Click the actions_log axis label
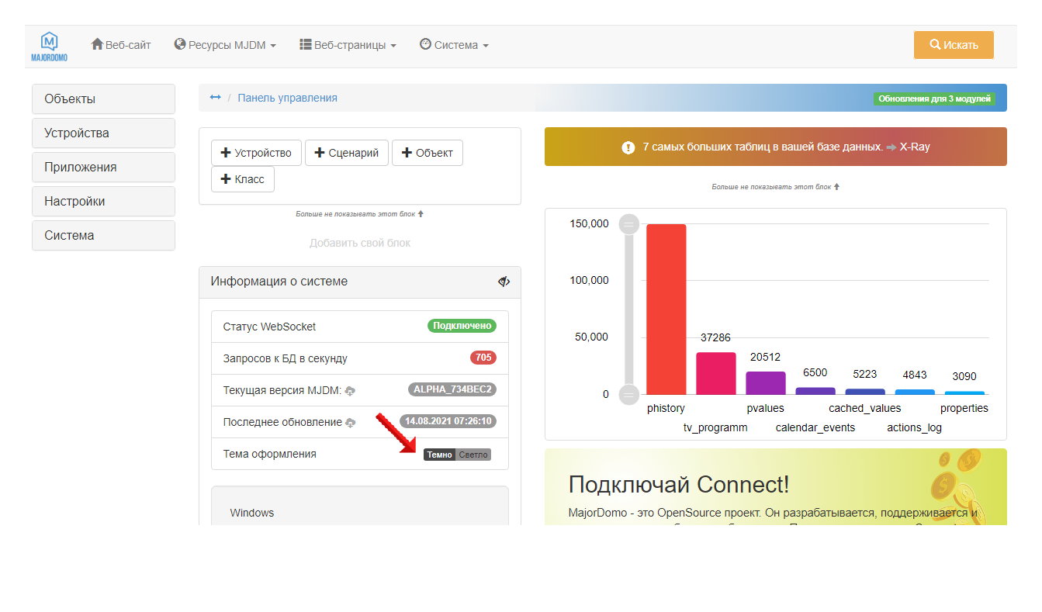The image size is (1042, 612). [915, 427]
